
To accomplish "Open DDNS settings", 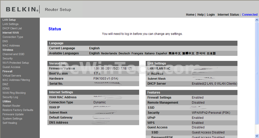I will tap(6, 88).
